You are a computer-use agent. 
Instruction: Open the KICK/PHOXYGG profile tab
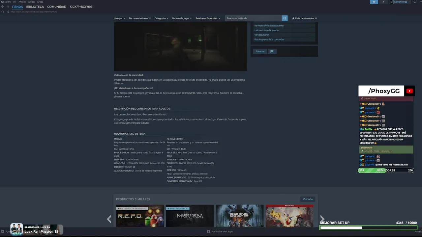click(x=81, y=7)
